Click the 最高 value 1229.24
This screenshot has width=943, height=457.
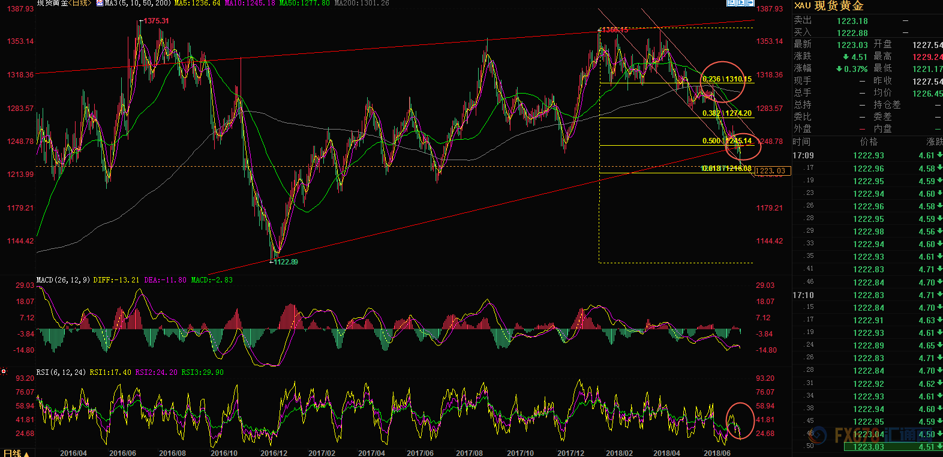pos(927,57)
